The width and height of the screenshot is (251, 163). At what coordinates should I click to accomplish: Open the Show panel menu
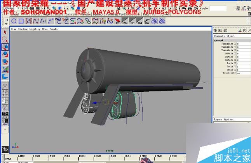pyautogui.click(x=45, y=29)
